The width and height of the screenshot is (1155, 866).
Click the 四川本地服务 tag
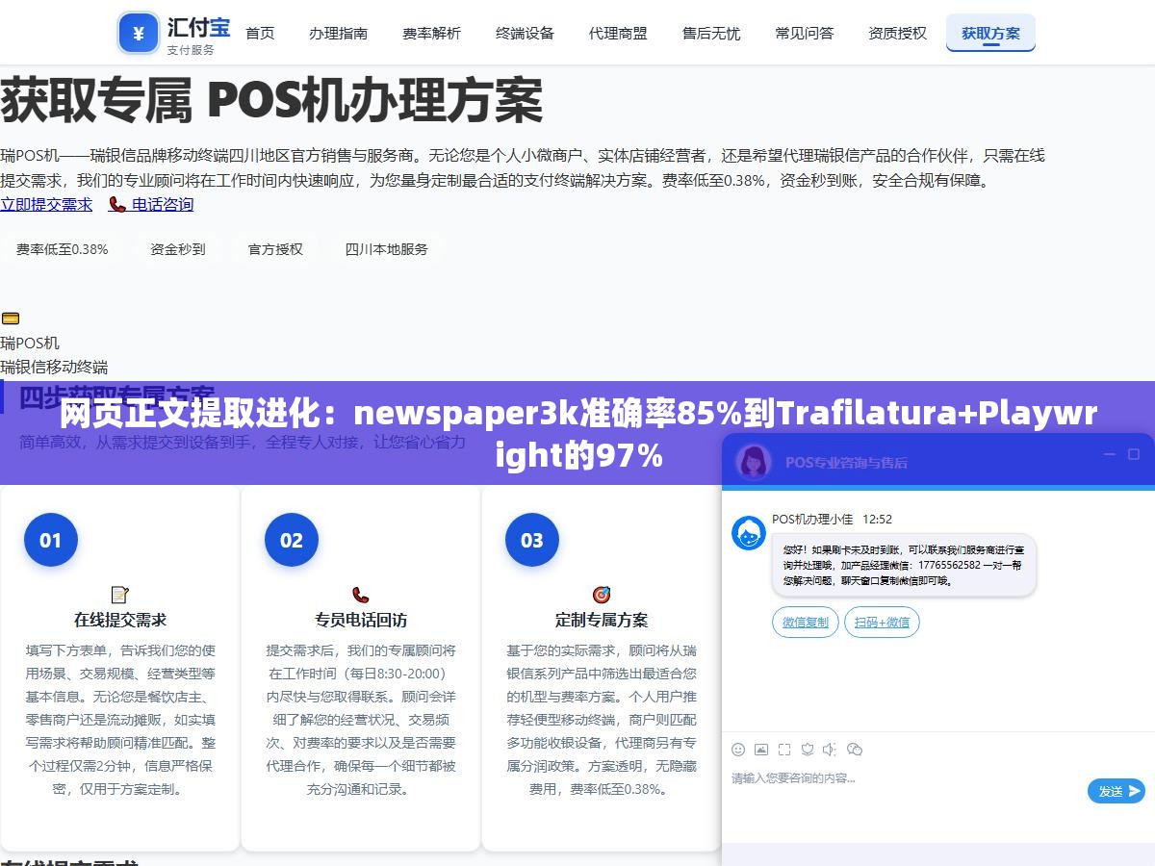tap(387, 249)
